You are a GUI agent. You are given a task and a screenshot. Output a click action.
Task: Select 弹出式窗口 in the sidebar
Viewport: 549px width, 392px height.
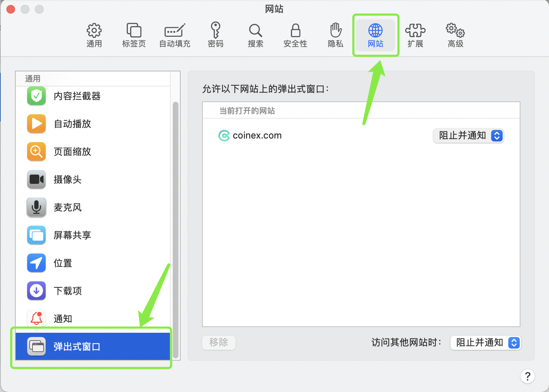[77, 347]
